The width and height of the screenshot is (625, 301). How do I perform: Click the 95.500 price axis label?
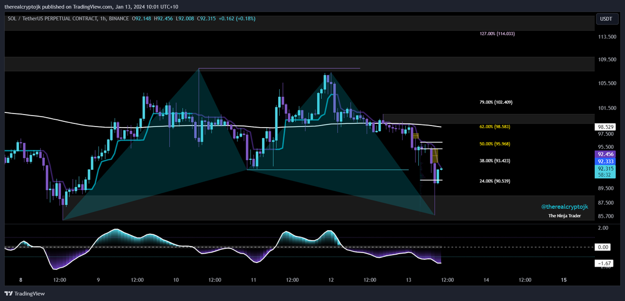click(x=606, y=147)
